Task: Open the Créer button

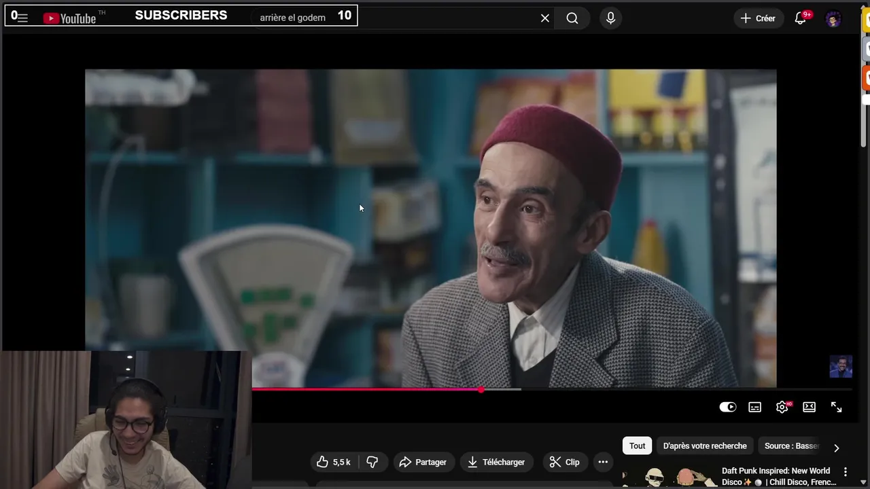Action: pos(758,18)
